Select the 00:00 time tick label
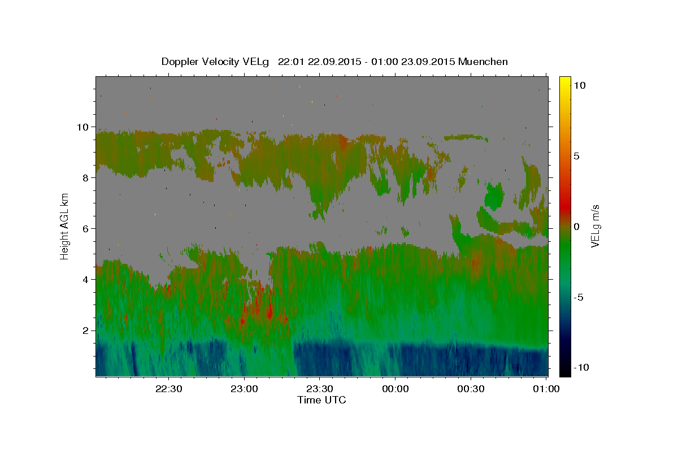The width and height of the screenshot is (678, 452). click(395, 389)
